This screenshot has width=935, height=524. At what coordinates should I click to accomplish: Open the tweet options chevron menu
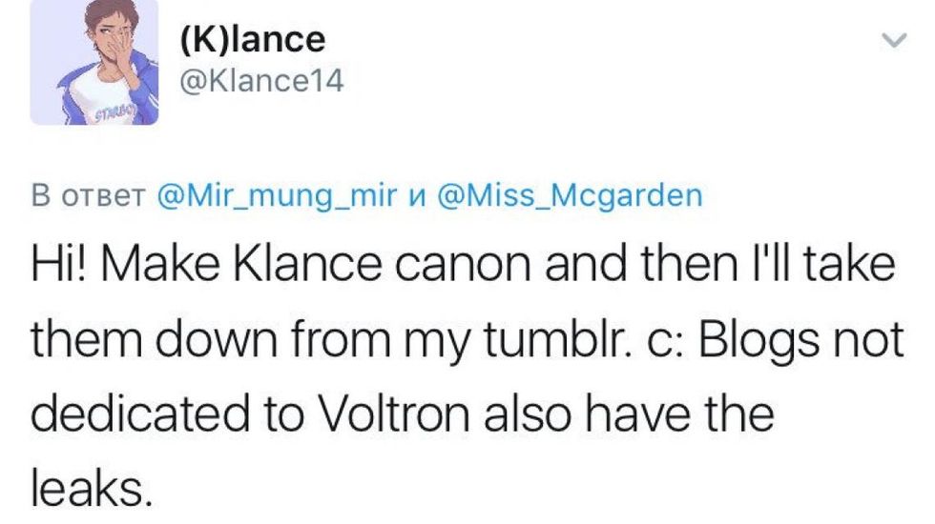(893, 40)
